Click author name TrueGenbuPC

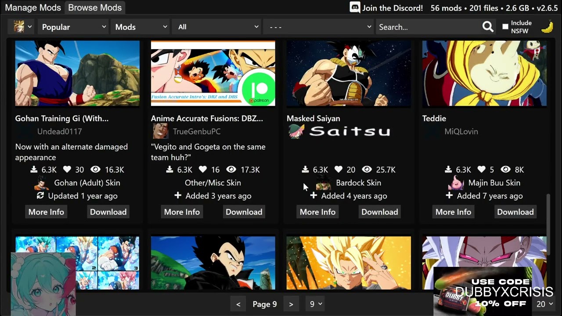point(197,131)
